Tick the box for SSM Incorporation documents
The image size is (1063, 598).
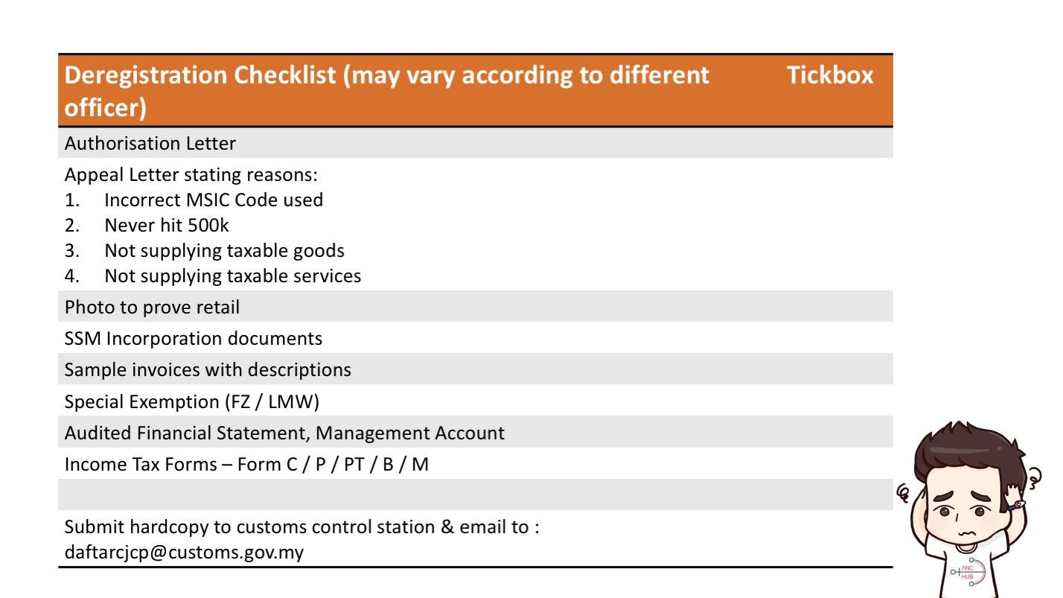(830, 338)
